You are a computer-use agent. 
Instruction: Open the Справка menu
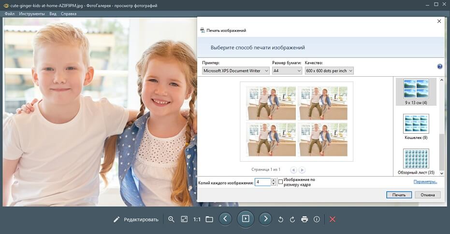pos(69,14)
